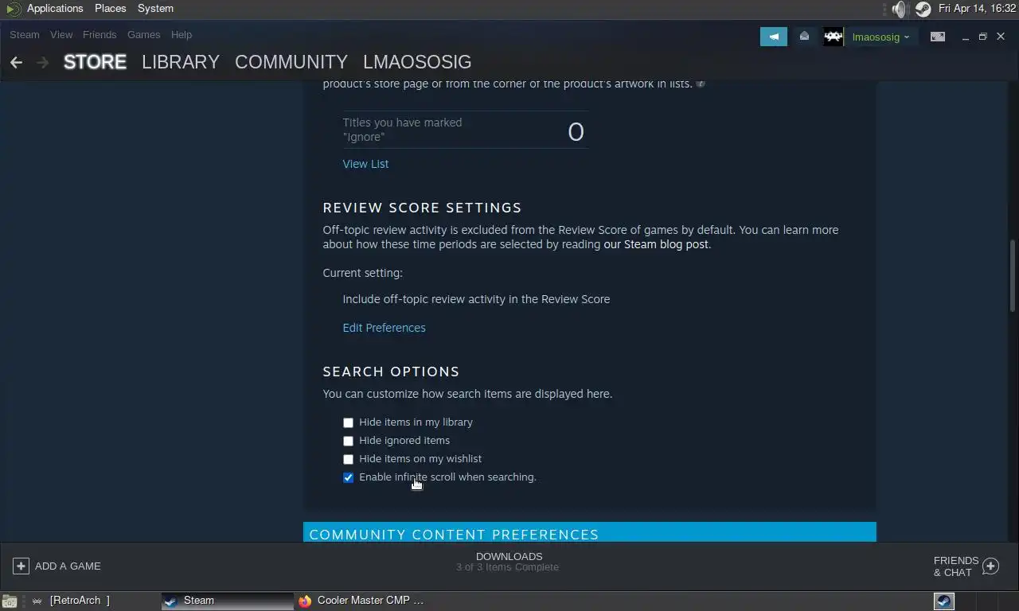The image size is (1019, 611).
Task: Open the LMAOSOSIG profile tab
Action: 417,62
